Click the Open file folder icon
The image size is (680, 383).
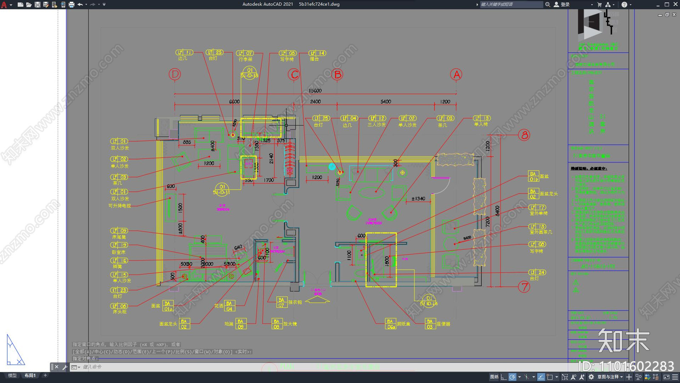[x=28, y=4]
